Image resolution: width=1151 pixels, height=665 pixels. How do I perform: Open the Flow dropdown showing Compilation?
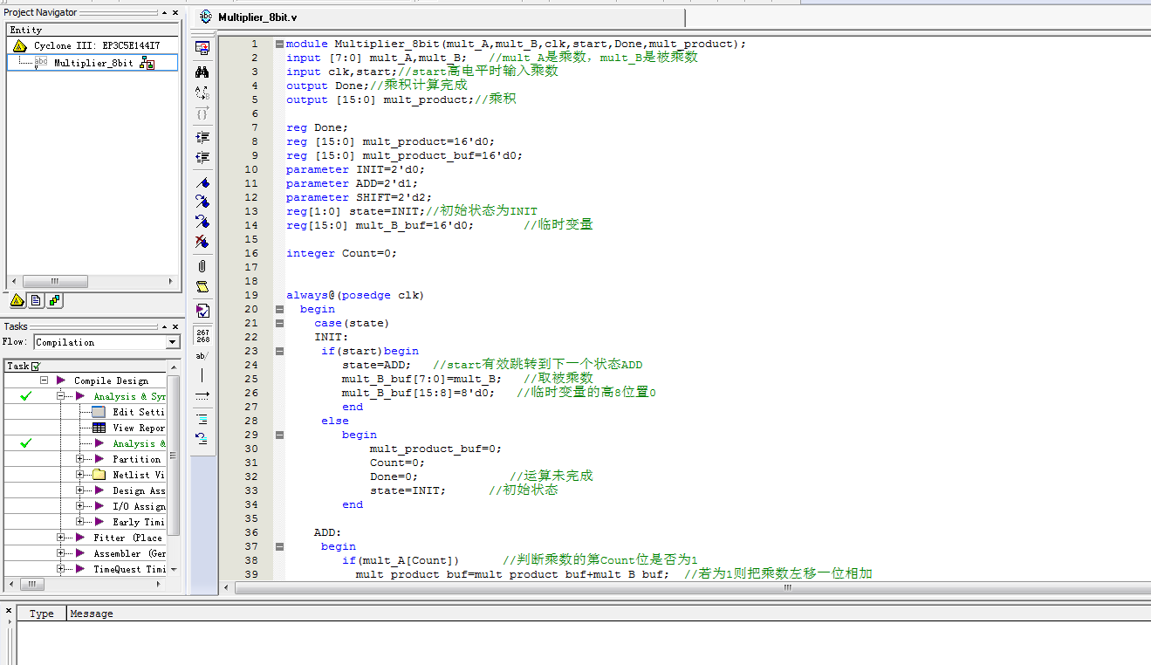click(172, 342)
